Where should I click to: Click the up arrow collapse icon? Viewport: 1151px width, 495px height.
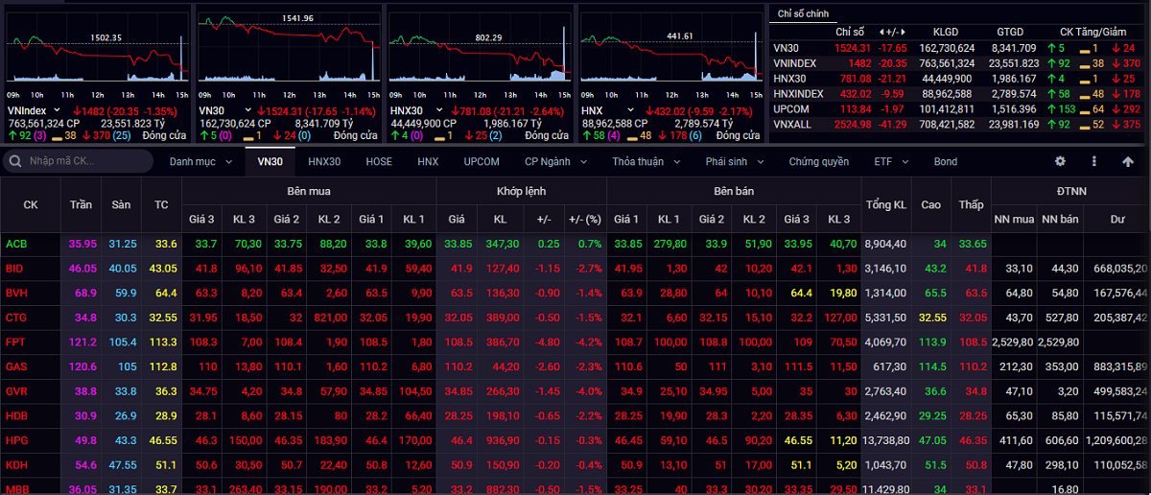[1126, 161]
